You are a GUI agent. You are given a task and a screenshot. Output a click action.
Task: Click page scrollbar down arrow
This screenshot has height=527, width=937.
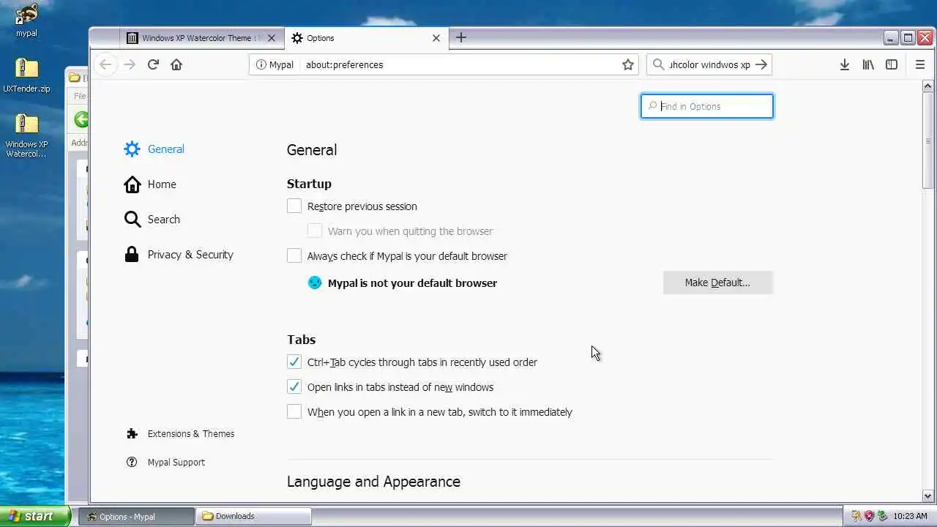click(x=927, y=496)
